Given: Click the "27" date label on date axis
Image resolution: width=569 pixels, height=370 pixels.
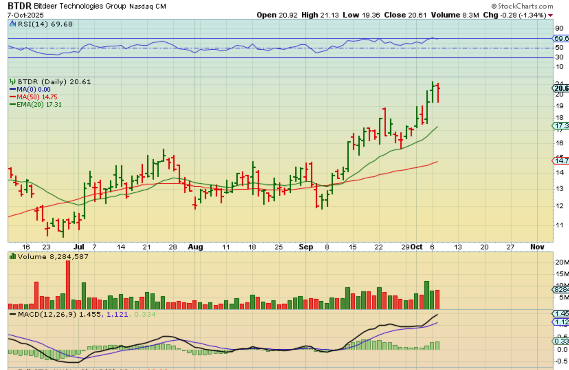Looking at the screenshot, I should tap(511, 247).
